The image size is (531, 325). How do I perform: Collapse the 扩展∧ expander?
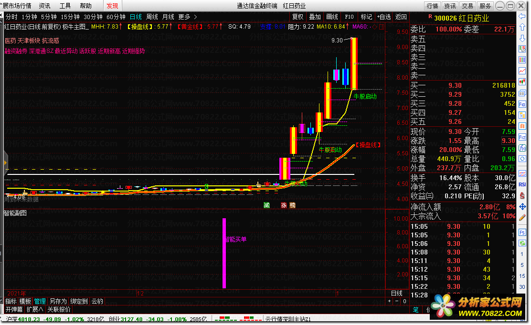pos(35,309)
